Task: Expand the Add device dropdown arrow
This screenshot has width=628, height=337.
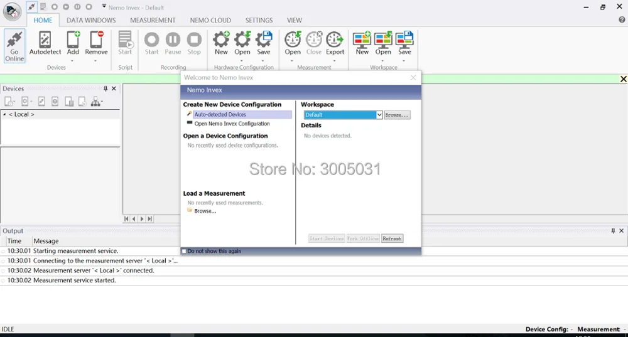Action: click(x=72, y=61)
